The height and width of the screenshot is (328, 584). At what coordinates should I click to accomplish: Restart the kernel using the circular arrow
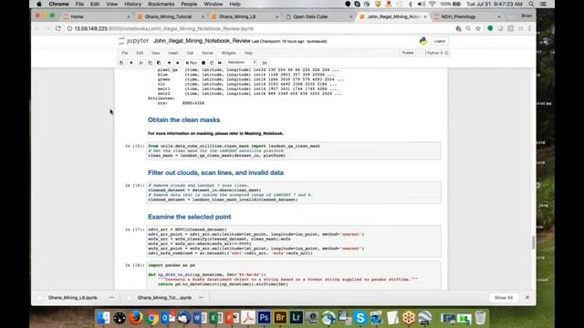tap(212, 63)
